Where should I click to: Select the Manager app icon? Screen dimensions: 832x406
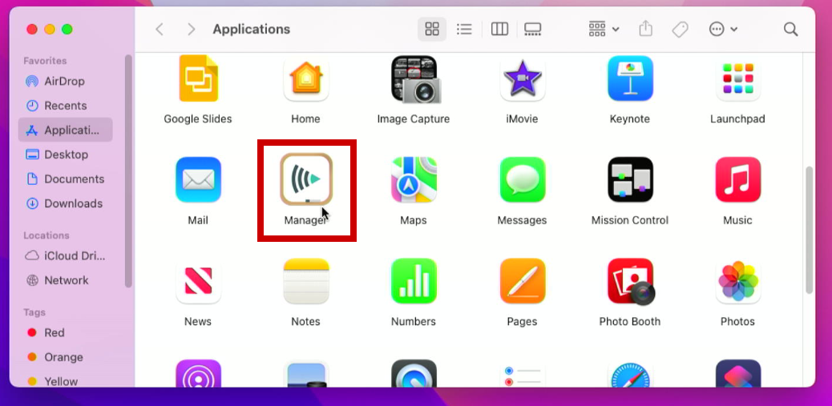306,179
